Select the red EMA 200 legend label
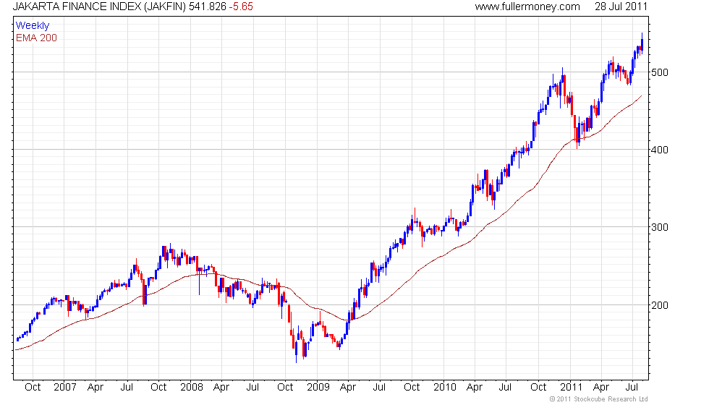Image resolution: width=709 pixels, height=405 pixels. click(37, 38)
